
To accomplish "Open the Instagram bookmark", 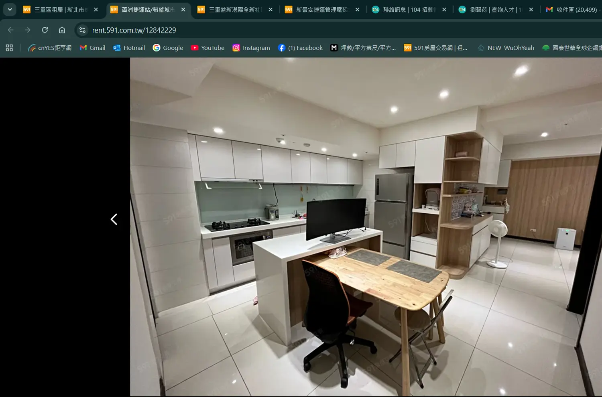I will click(251, 48).
